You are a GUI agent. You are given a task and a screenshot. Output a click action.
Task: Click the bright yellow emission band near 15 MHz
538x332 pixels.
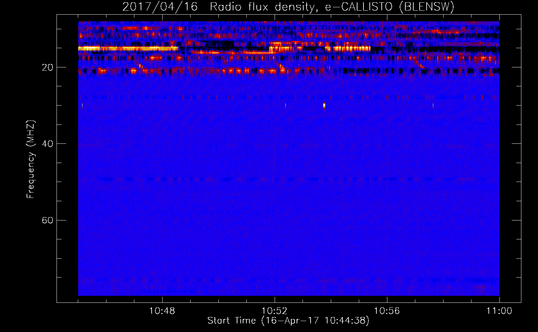(128, 48)
